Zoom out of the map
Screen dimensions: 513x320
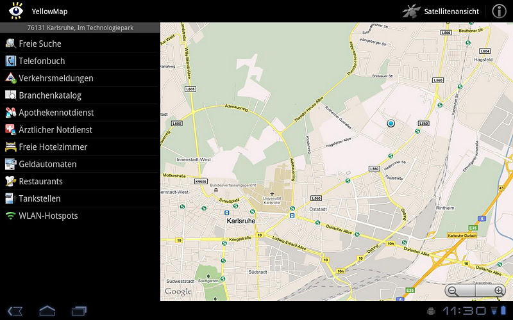453,291
